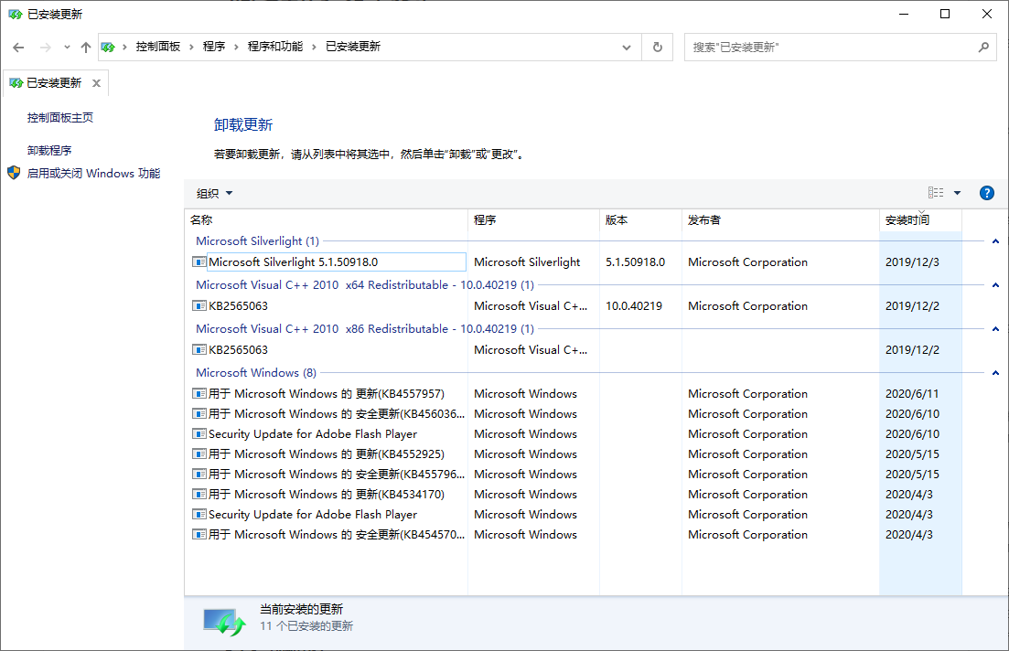1009x651 pixels.
Task: Open address bar history dropdown
Action: [626, 48]
